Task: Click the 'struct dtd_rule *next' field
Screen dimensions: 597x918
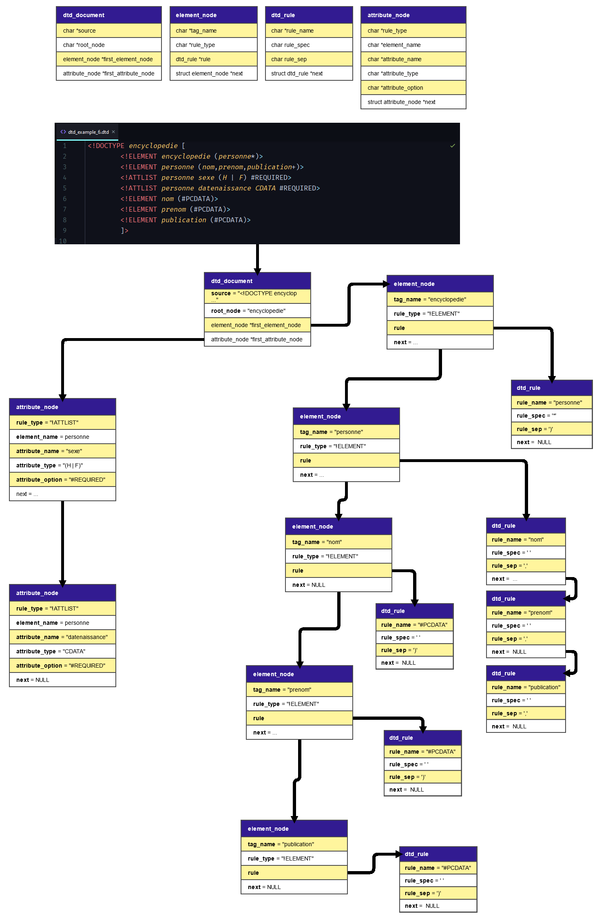Action: (309, 73)
